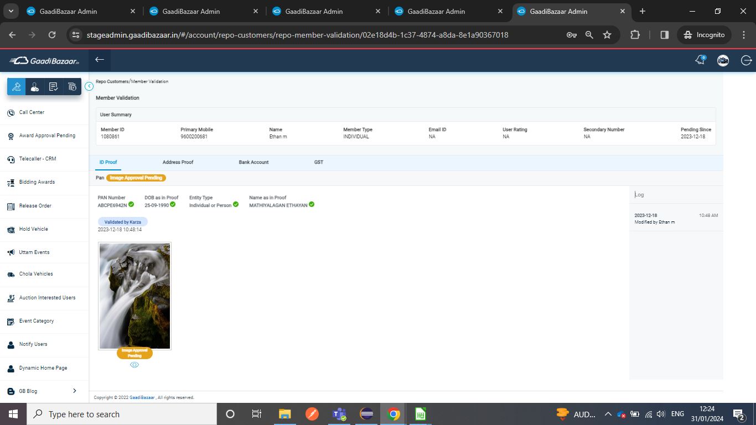Screen dimensions: 756x425
Task: Expand the GB Blog submenu chevron
Action: (75, 391)
